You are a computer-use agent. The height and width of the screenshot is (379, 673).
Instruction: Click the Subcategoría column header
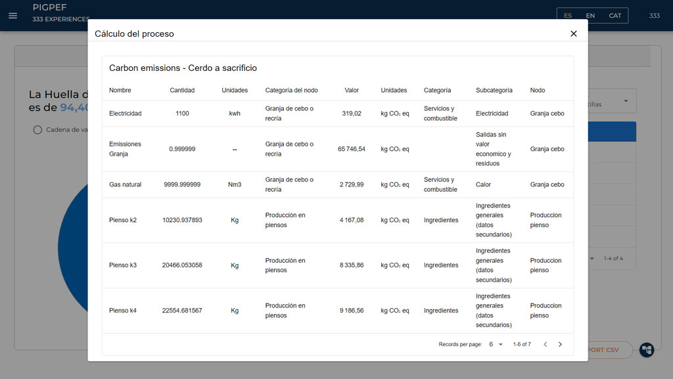[x=494, y=90]
